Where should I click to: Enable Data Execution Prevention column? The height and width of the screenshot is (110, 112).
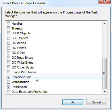[x=8, y=92]
